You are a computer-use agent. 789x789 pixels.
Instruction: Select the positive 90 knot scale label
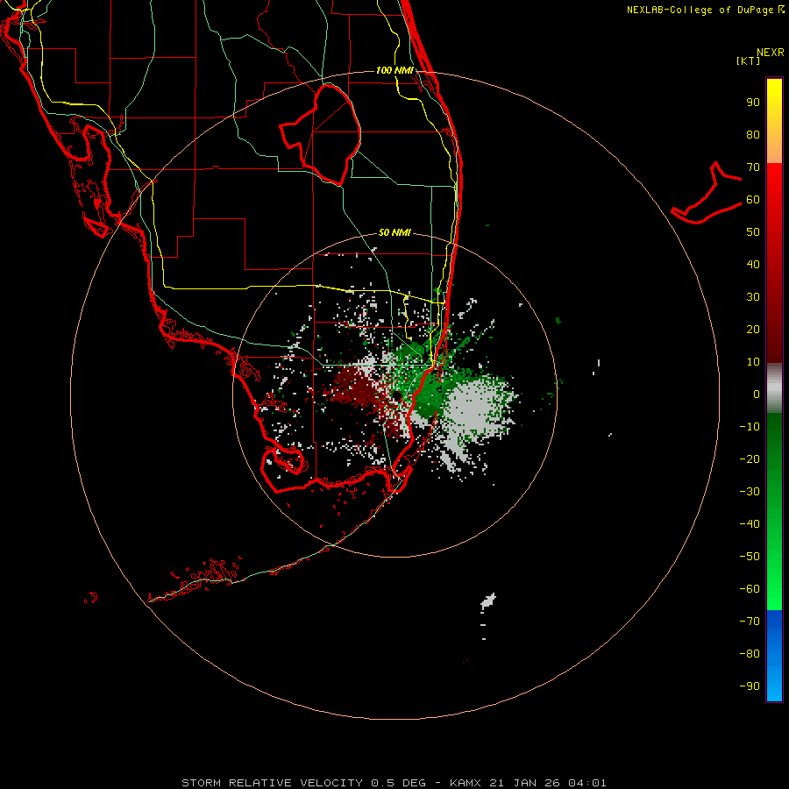(753, 103)
